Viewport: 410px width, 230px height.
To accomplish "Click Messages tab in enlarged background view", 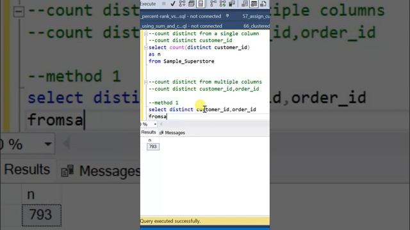I will coord(101,171).
